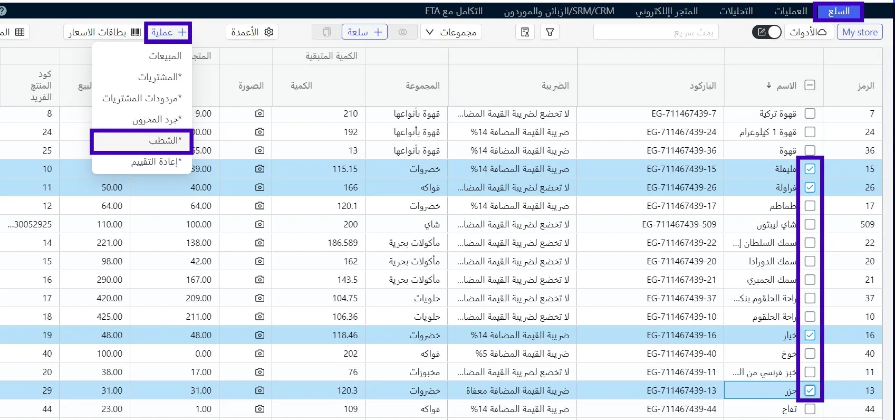The height and width of the screenshot is (420, 895).
Task: Uncheck the فراولة row checkbox
Action: 810,187
